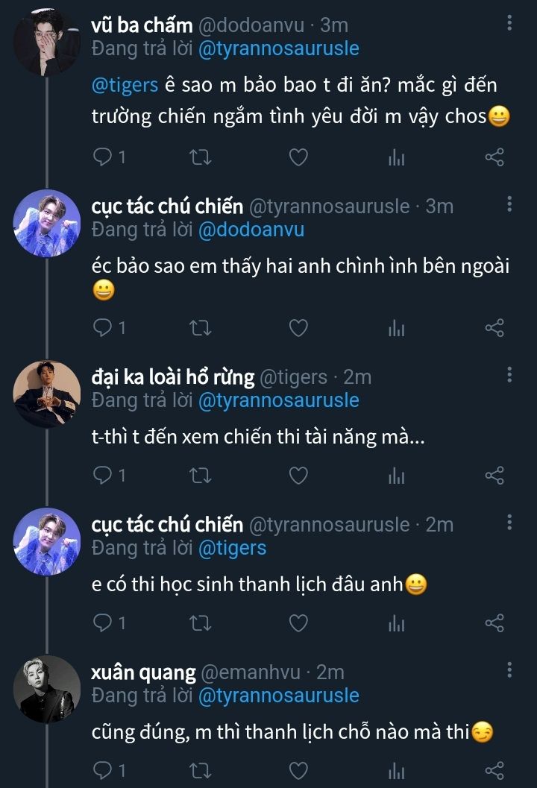Reply to vũ ba chấm's tweet
The height and width of the screenshot is (788, 537).
[x=104, y=157]
